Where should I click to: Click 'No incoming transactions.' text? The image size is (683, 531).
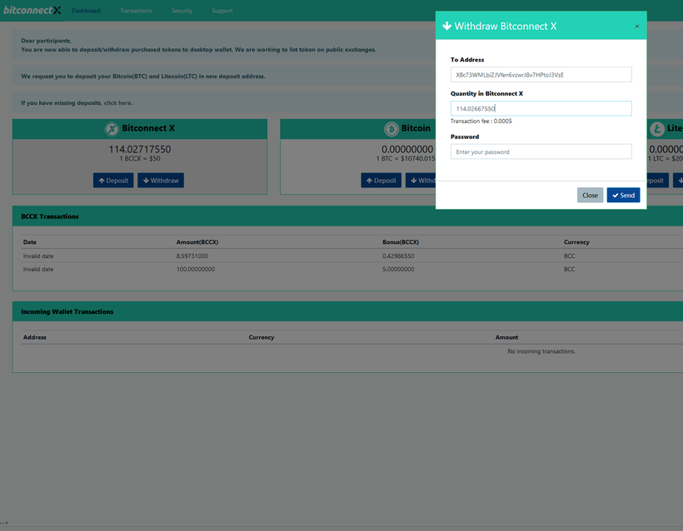coord(541,351)
